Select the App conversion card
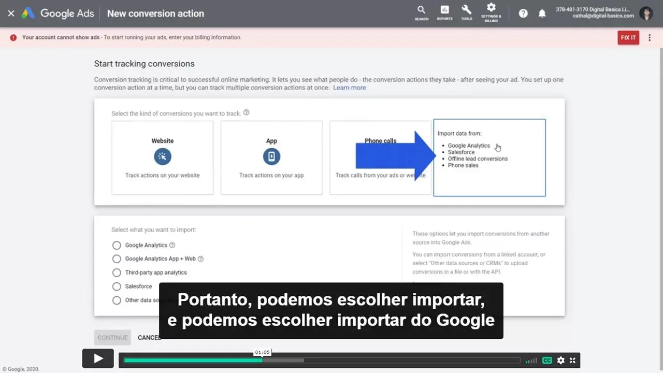Viewport: 663px width, 373px height. tap(271, 157)
